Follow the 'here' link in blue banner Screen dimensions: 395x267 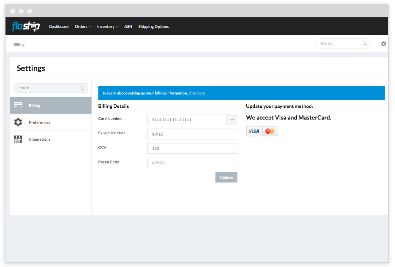click(201, 93)
